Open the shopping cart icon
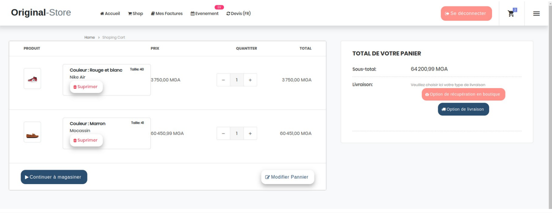 (x=511, y=13)
